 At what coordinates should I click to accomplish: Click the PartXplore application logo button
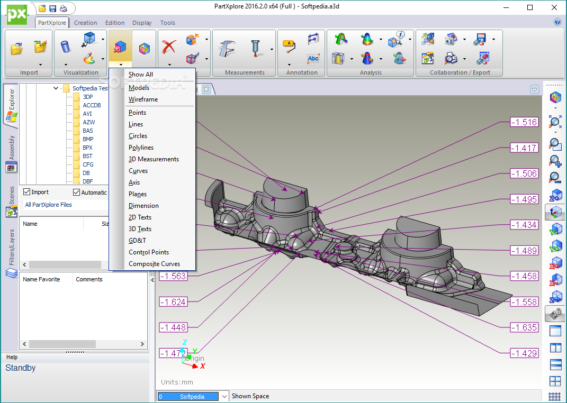(x=17, y=14)
